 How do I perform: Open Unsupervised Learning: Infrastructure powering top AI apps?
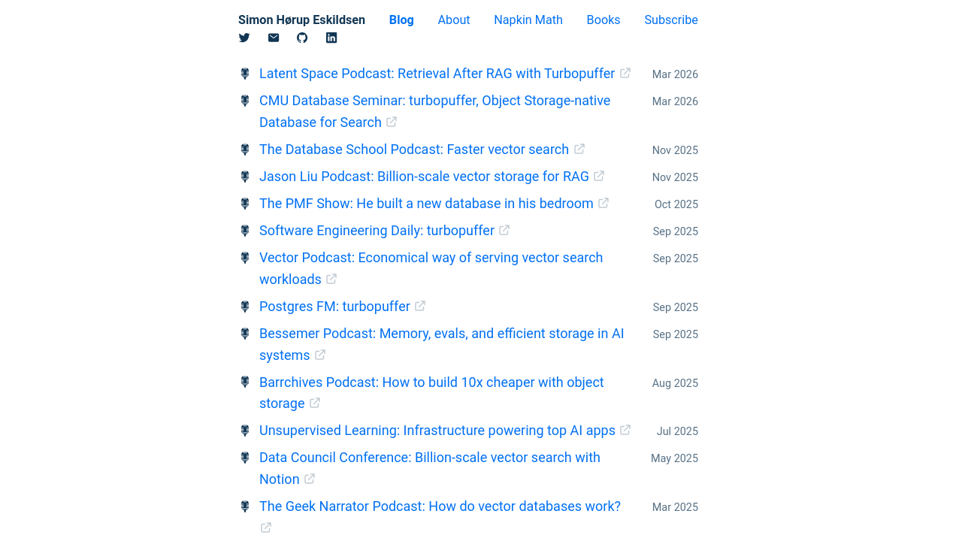pos(437,431)
